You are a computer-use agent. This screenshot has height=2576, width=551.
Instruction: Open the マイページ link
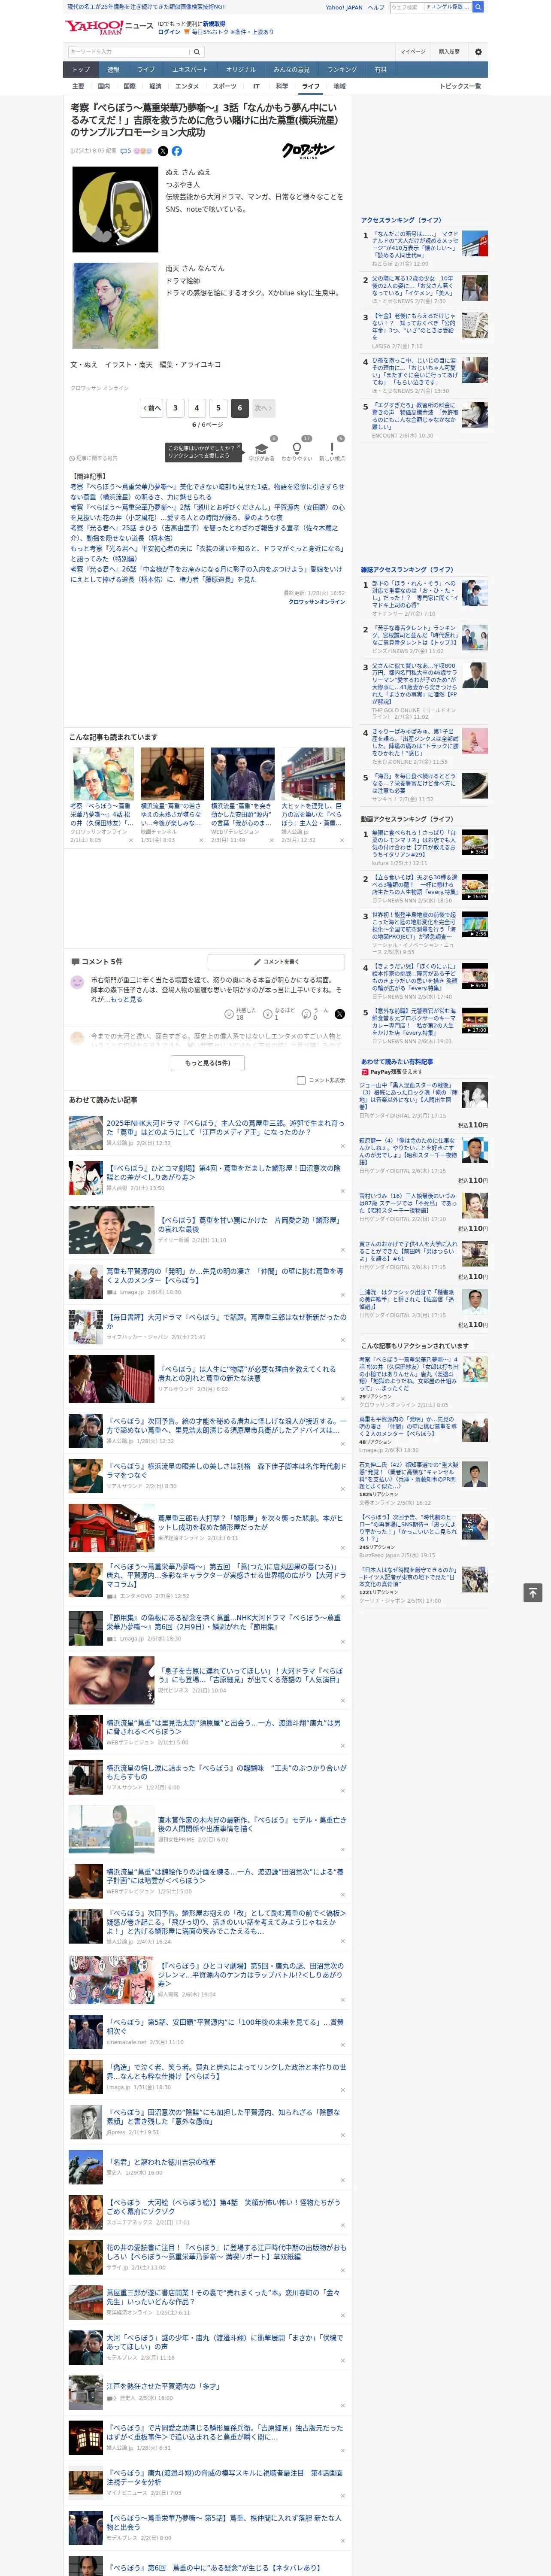pos(412,52)
